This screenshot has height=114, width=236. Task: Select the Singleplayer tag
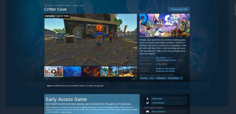coord(161,78)
